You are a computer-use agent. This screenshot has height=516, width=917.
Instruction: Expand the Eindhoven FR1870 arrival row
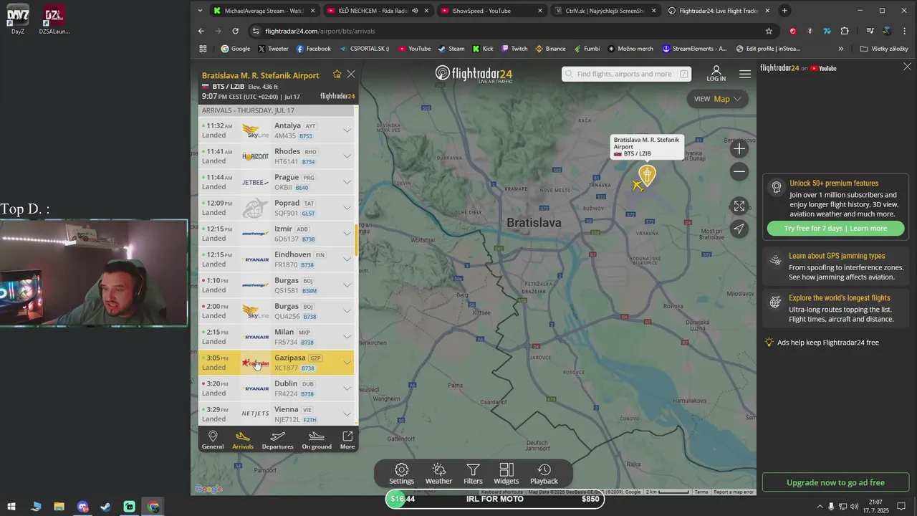(x=347, y=259)
